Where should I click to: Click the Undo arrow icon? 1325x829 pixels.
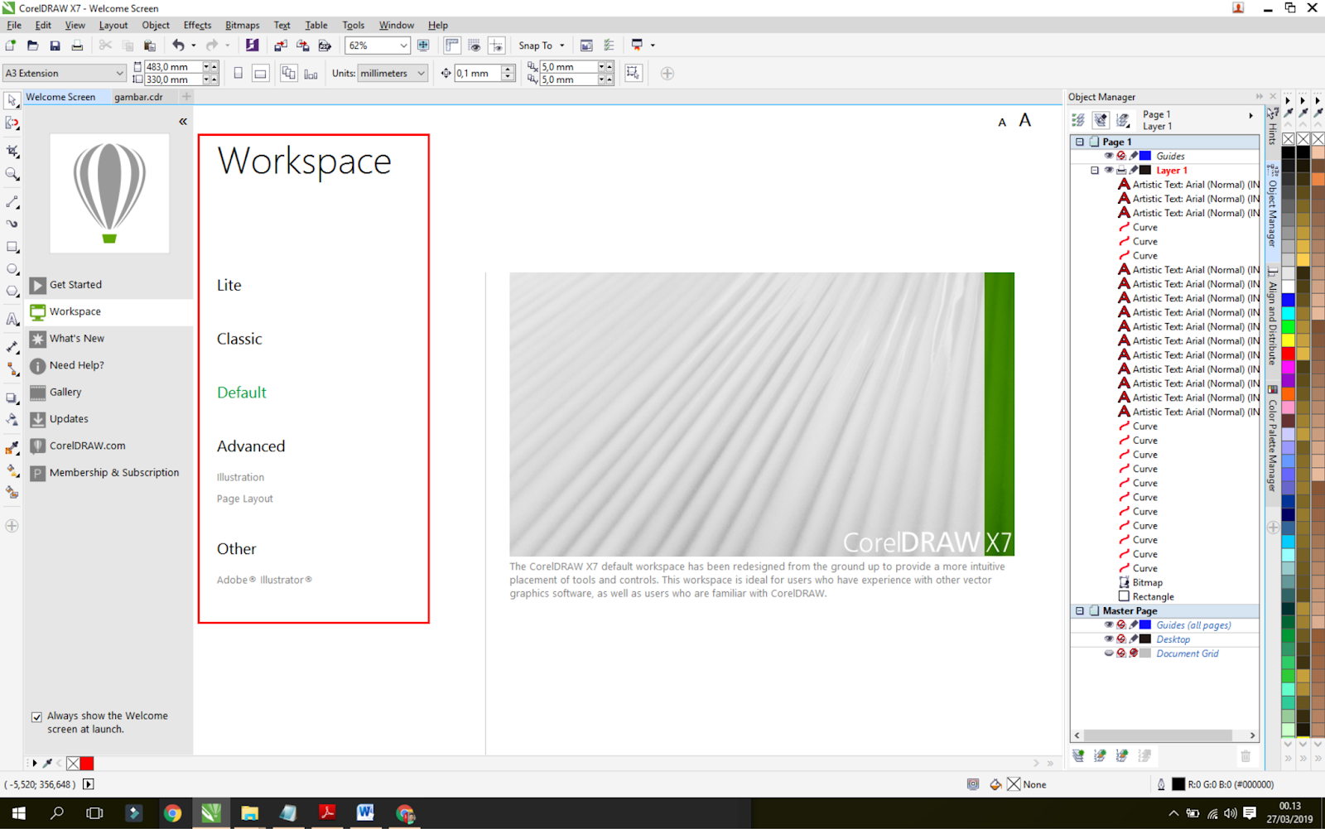click(x=178, y=46)
